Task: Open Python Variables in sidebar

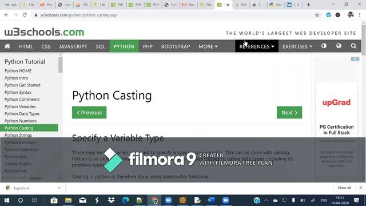Action: pyautogui.click(x=21, y=106)
